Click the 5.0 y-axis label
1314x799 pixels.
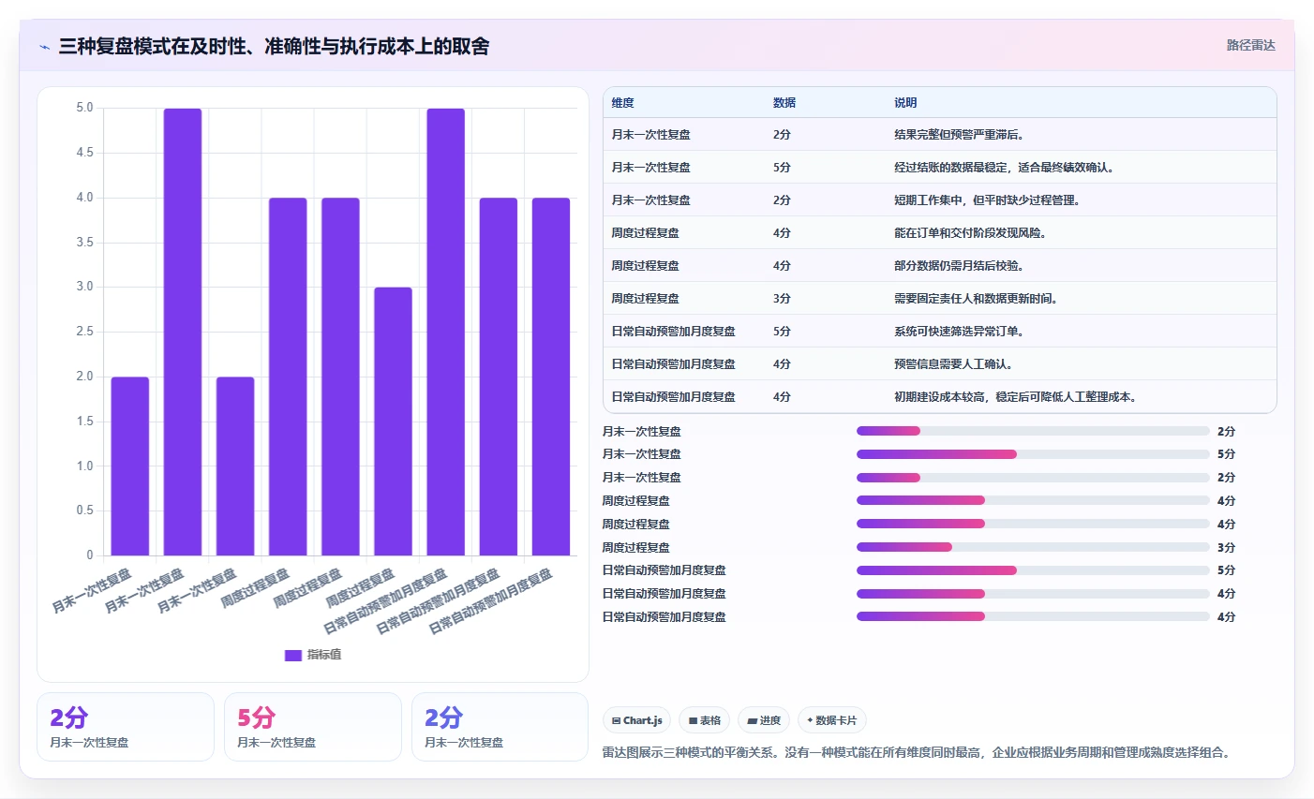point(84,108)
